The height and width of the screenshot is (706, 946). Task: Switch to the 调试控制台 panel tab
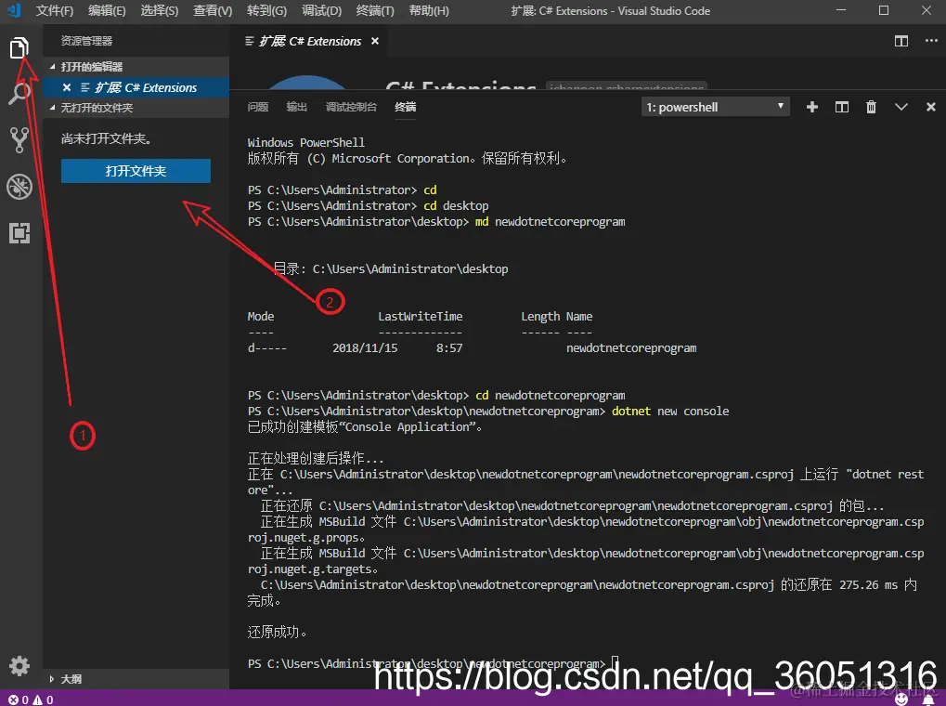pos(351,107)
